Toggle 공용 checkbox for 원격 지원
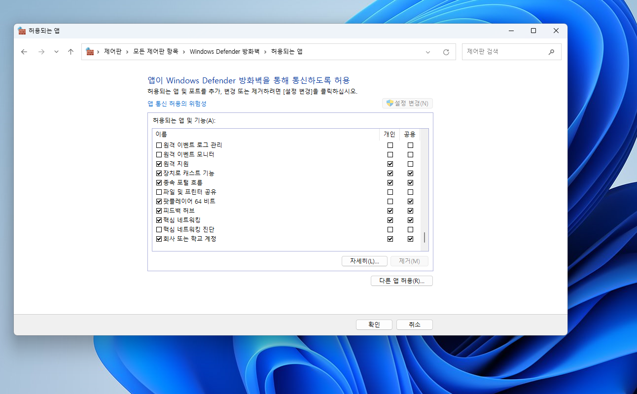This screenshot has width=637, height=394. tap(410, 164)
